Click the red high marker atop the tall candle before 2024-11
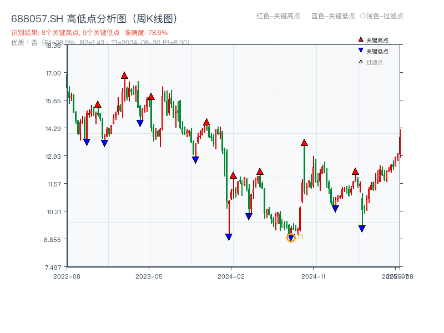This screenshot has height=333, width=444. (304, 143)
